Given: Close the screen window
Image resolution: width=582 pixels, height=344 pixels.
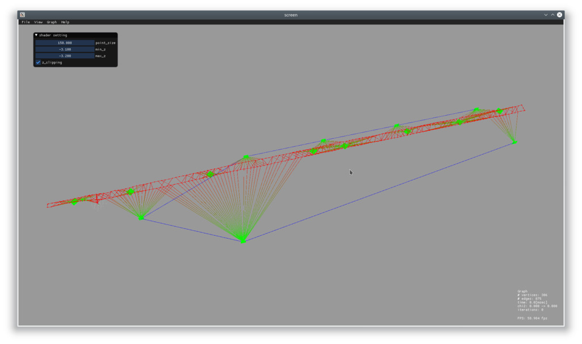Looking at the screenshot, I should 559,15.
